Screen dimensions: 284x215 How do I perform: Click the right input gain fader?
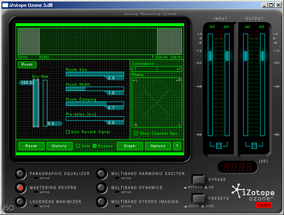tap(227, 56)
